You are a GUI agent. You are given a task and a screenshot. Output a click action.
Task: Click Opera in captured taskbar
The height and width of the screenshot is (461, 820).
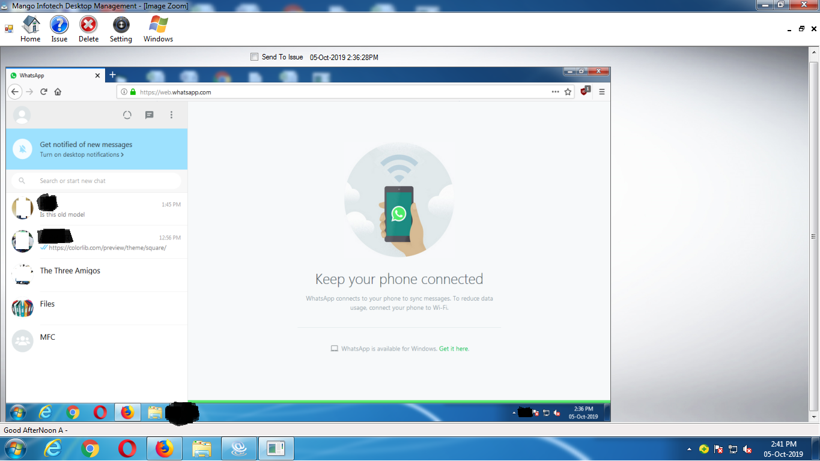click(x=100, y=412)
